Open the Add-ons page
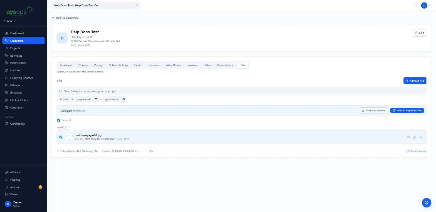The image size is (436, 212). [x=23, y=172]
